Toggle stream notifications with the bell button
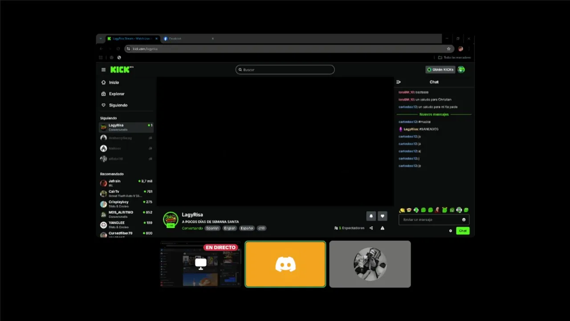The width and height of the screenshot is (570, 321). click(371, 216)
